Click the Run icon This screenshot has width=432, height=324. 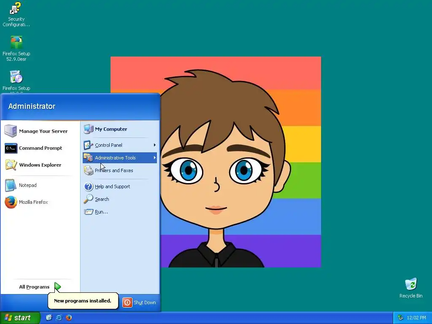89,212
